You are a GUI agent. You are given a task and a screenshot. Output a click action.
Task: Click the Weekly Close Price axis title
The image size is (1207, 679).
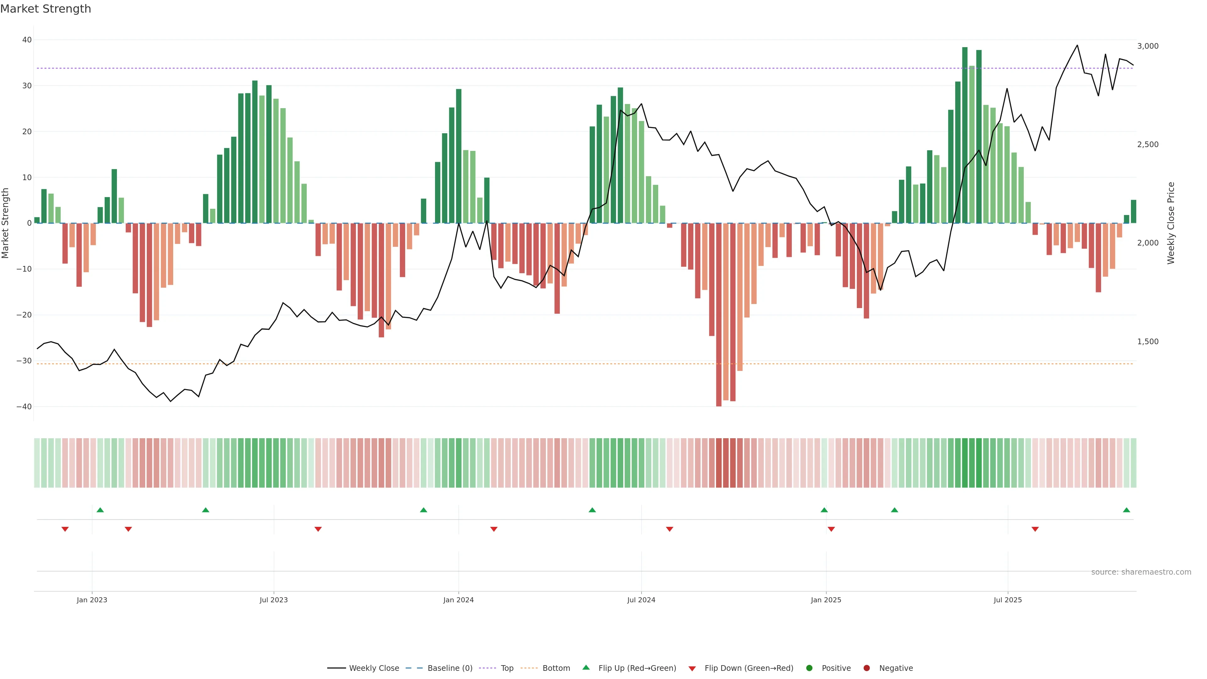[x=1171, y=223]
